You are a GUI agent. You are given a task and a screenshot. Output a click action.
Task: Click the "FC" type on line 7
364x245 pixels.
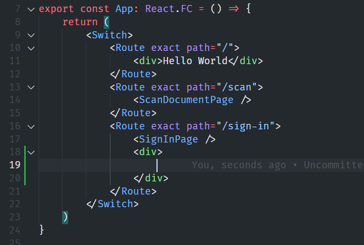(x=187, y=9)
